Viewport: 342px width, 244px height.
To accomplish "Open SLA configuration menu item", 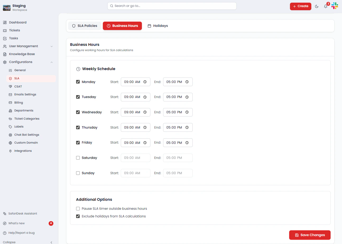I will click(31, 79).
